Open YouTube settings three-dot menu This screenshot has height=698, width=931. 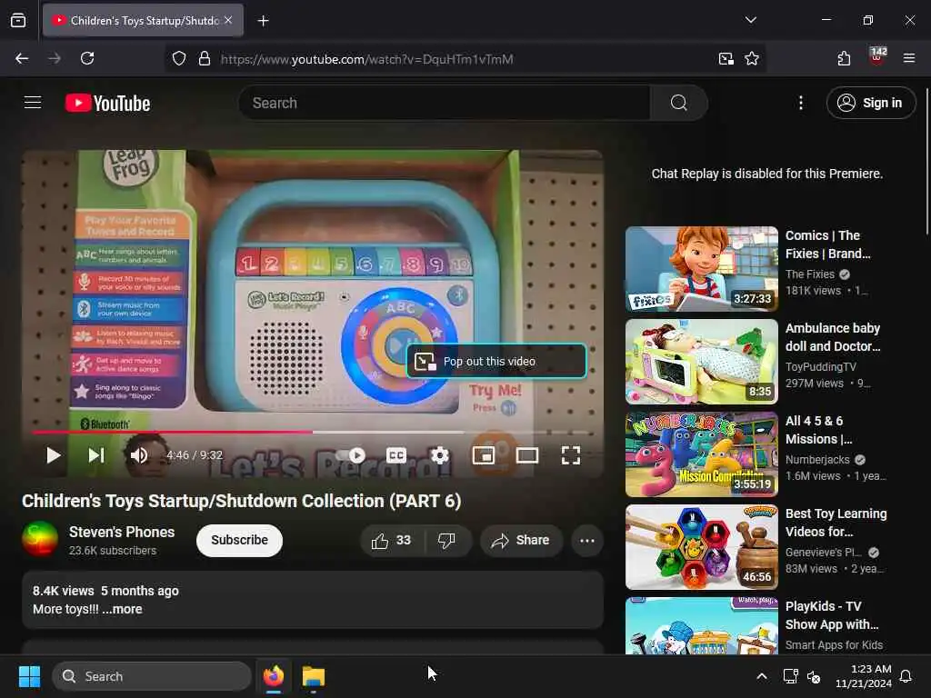click(801, 103)
